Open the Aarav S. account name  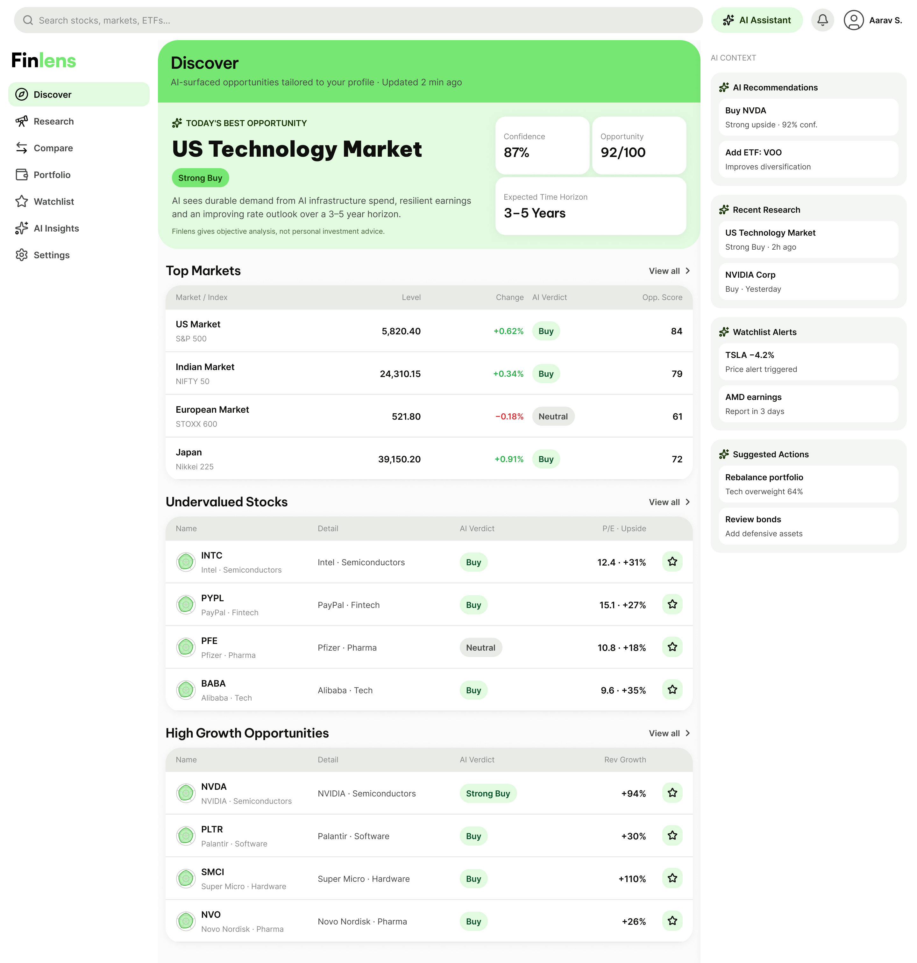(885, 20)
